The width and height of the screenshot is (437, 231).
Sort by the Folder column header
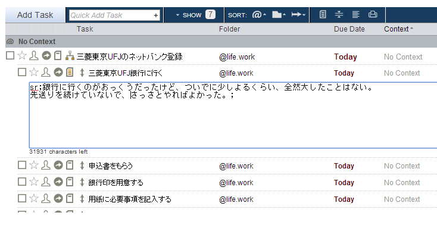tap(229, 29)
